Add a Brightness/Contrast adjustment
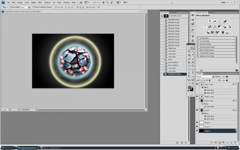Viewport: 240px width, 150px height. (x=210, y=21)
